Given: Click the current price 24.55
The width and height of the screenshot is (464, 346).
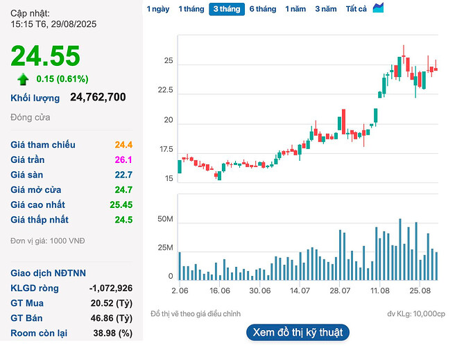Looking at the screenshot, I should [46, 56].
